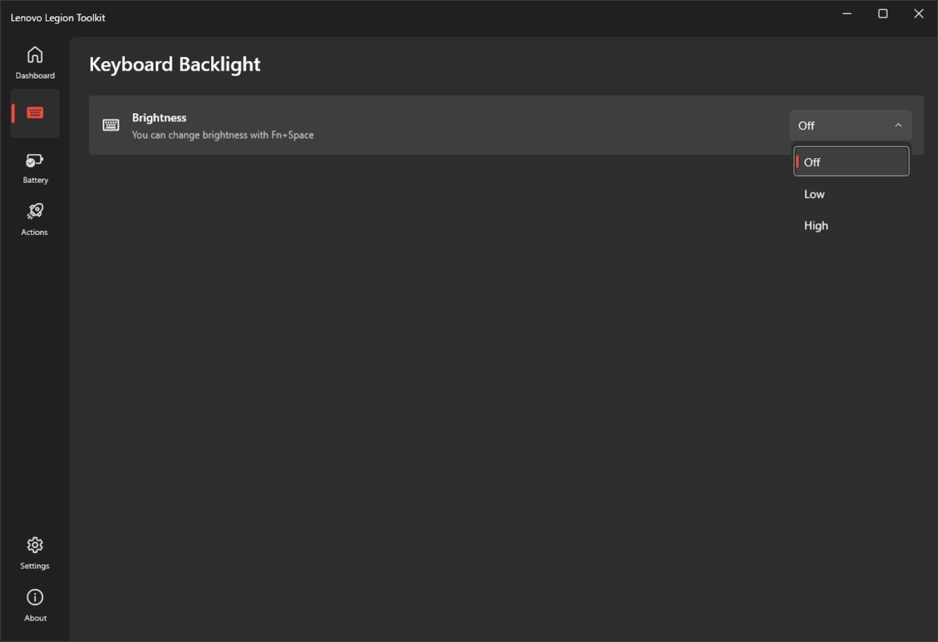Maximize the Legion Toolkit window

883,14
